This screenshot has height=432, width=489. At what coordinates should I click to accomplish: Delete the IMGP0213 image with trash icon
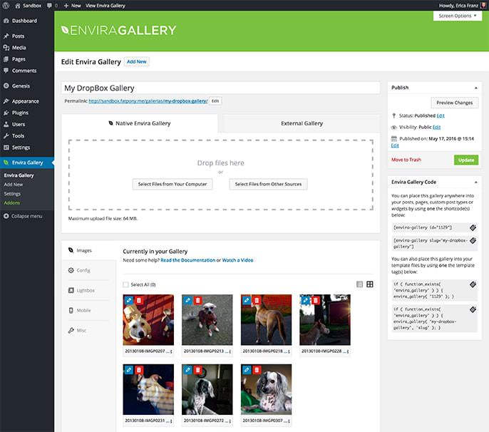point(197,300)
